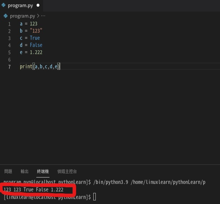Place cursor on the code 'a = 123'
Viewport: 220px width, 204px height.
click(x=28, y=24)
